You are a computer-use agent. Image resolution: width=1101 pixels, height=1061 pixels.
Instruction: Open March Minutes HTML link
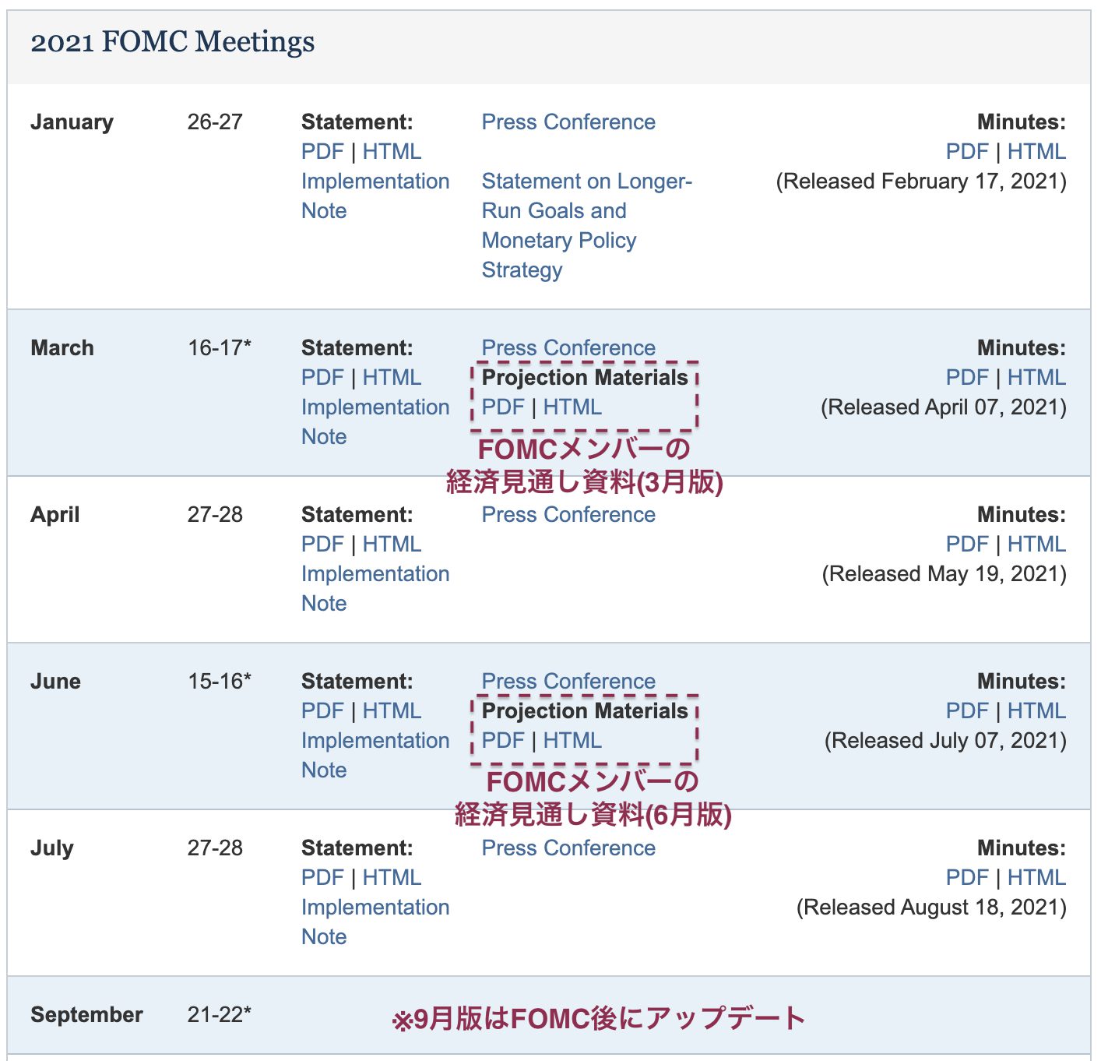coord(1036,378)
